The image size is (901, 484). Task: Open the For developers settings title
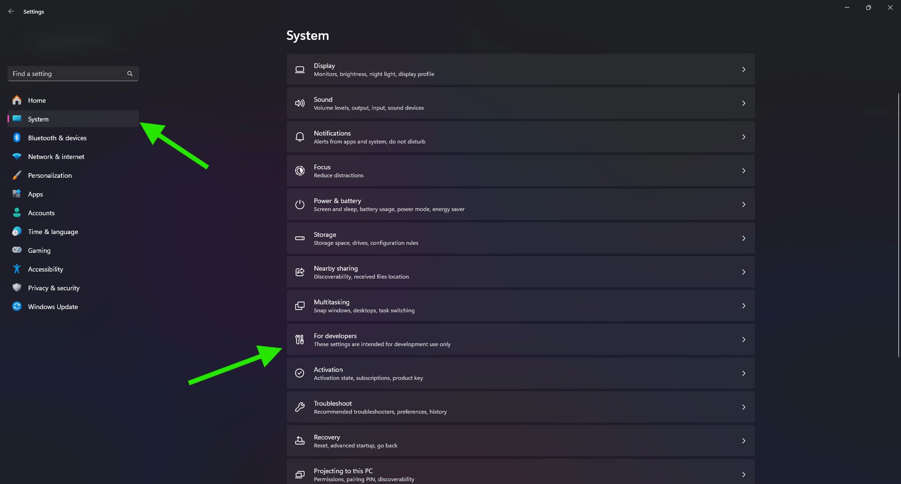click(x=335, y=336)
